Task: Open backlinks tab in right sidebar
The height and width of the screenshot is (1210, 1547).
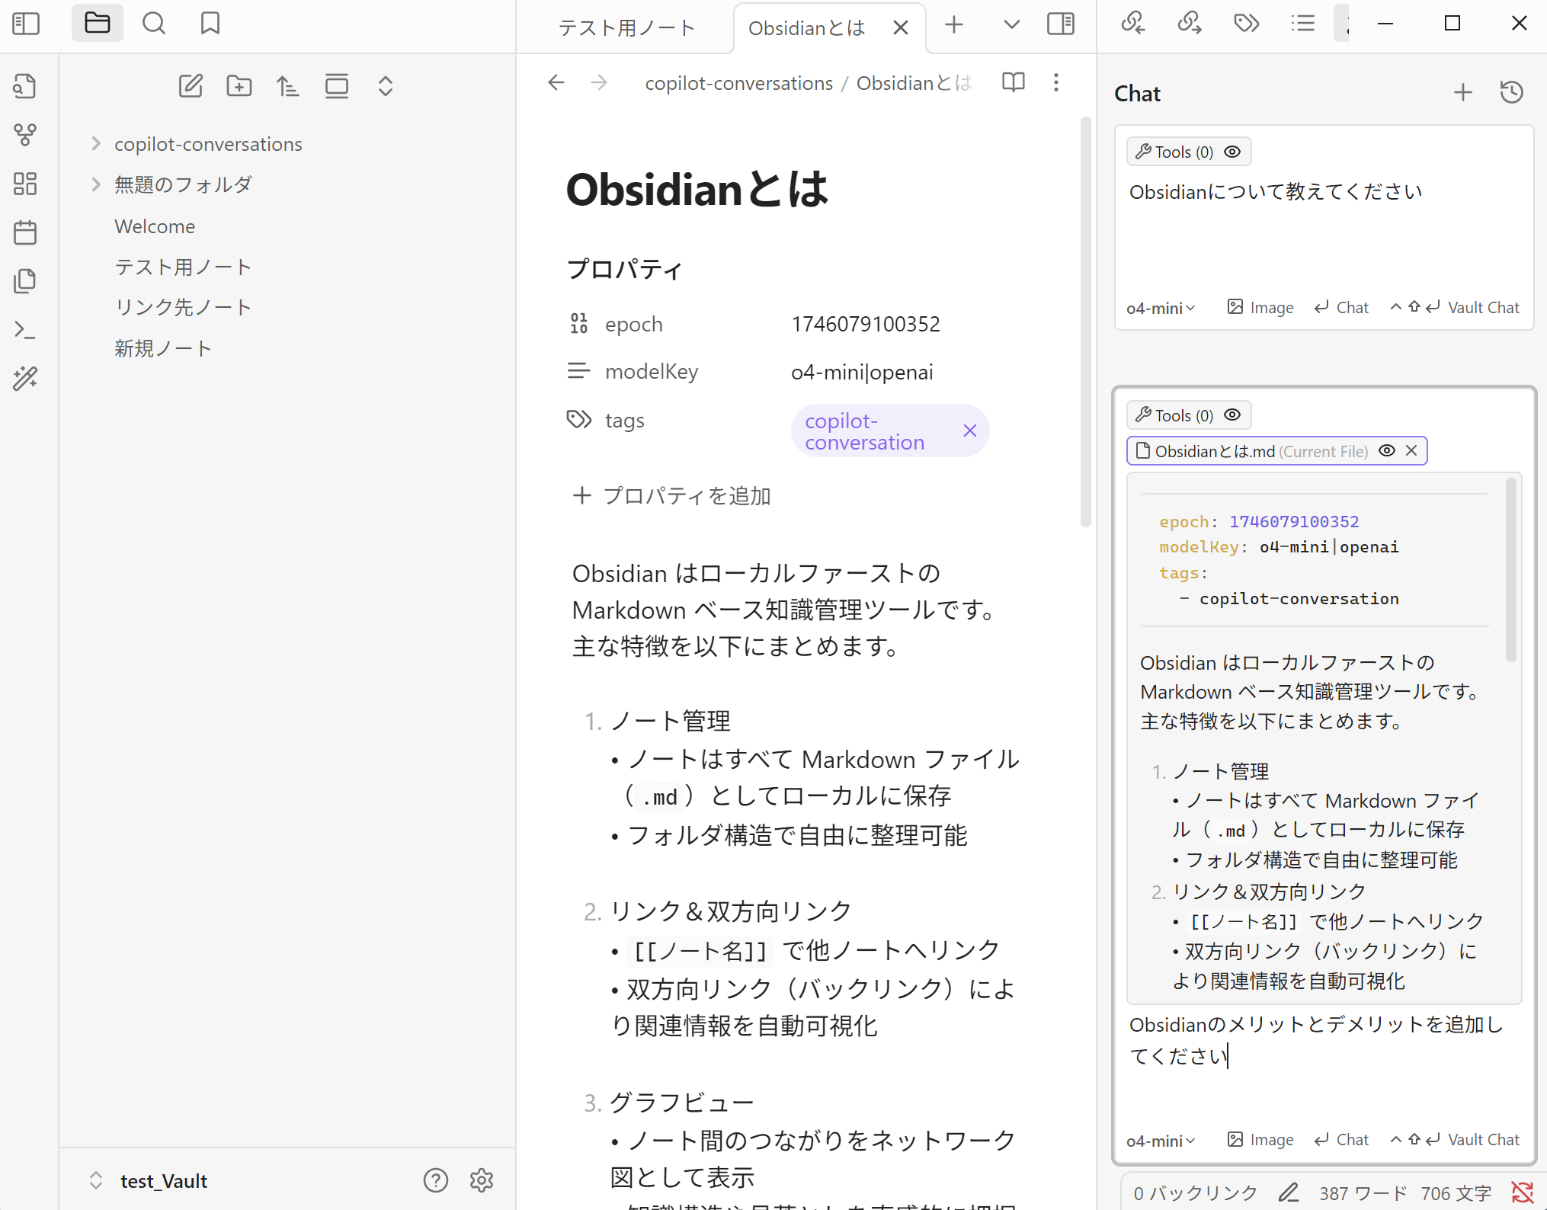Action: click(x=1133, y=24)
